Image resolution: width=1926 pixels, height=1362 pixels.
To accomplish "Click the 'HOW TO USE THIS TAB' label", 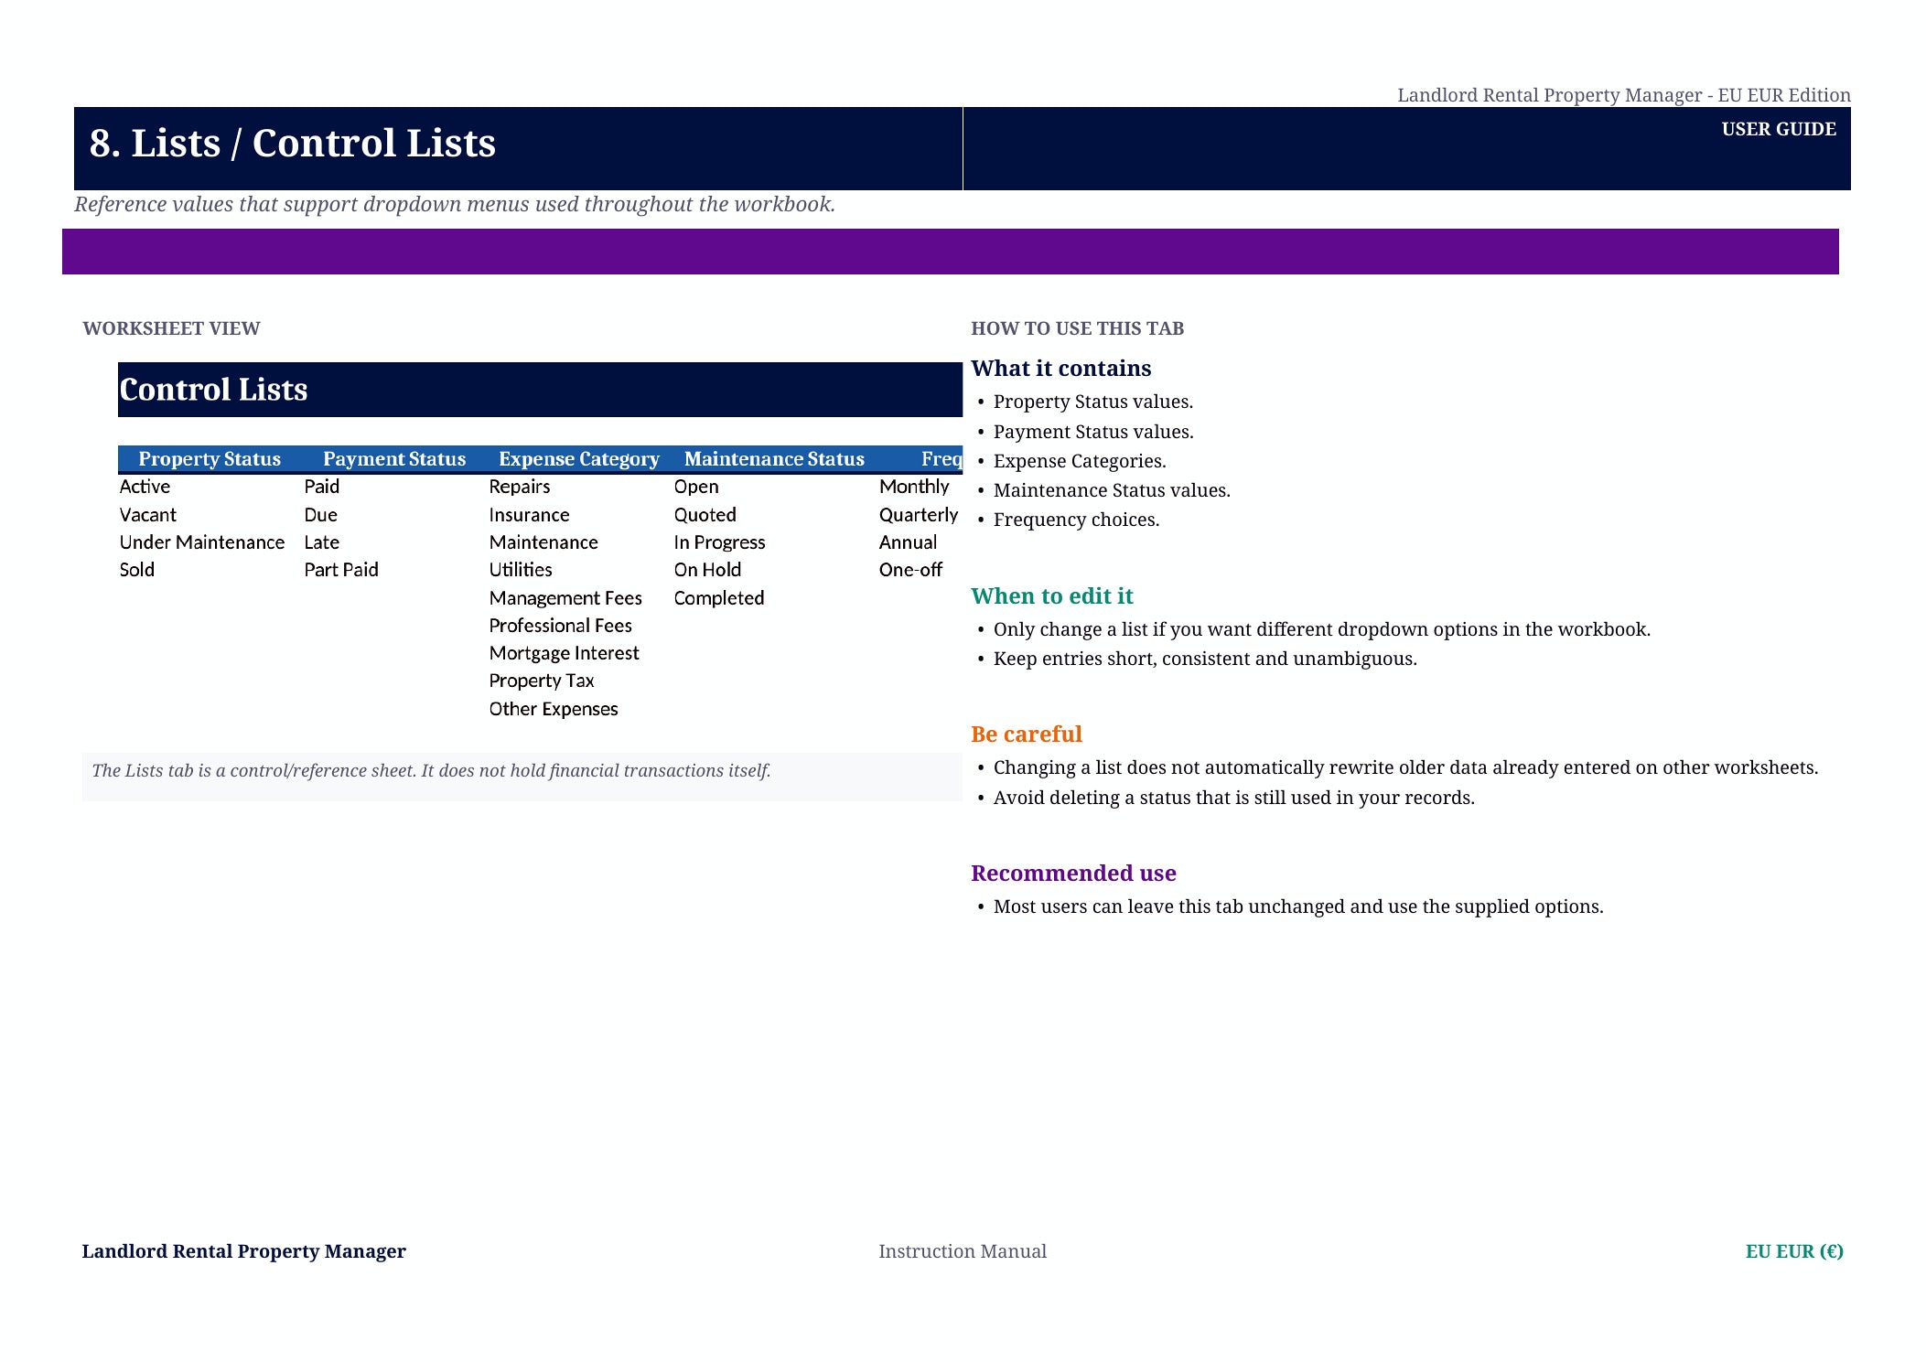I will pos(1077,328).
